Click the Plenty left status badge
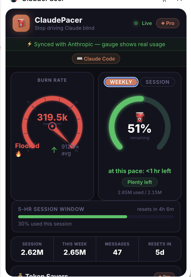The width and height of the screenshot is (191, 277). coord(140,182)
